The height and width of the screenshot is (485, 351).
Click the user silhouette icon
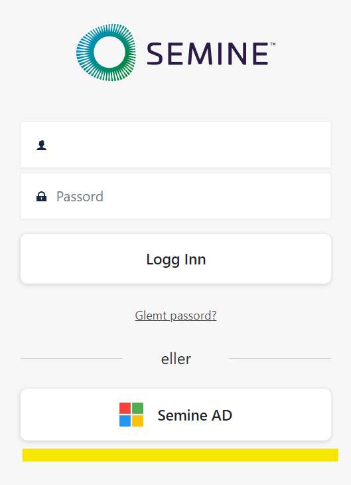[41, 145]
